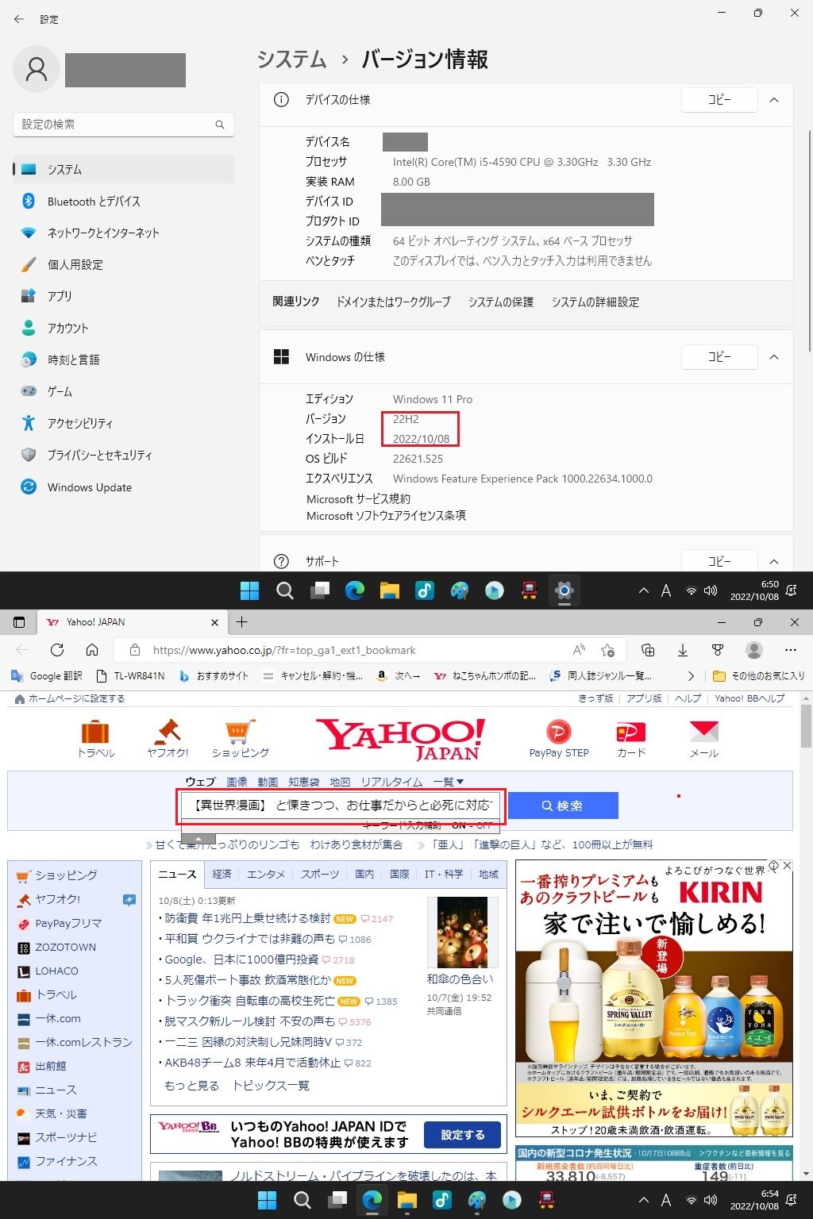Show hidden bookmarks via favorites bar overflow chevron

pyautogui.click(x=691, y=676)
